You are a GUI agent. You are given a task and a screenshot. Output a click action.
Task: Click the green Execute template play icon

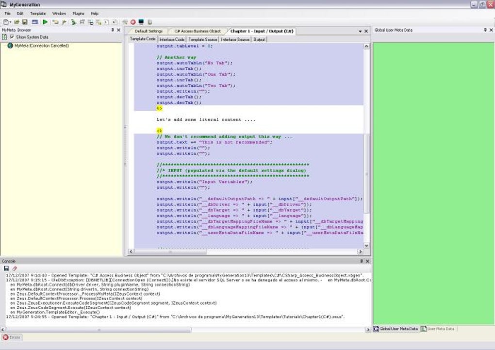click(45, 22)
